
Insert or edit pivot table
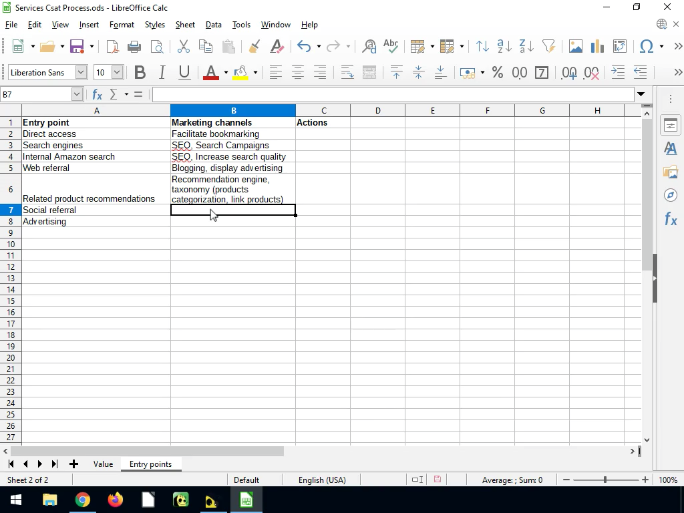pos(619,46)
